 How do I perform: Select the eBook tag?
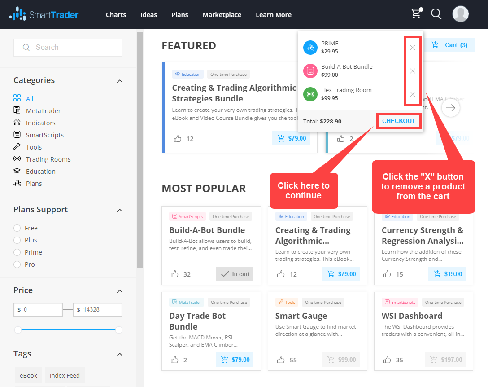point(28,375)
